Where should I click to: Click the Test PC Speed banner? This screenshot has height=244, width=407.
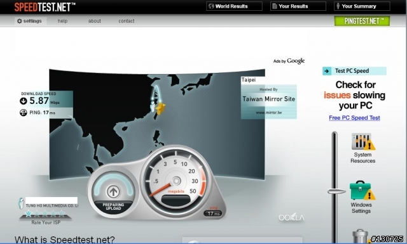point(354,71)
